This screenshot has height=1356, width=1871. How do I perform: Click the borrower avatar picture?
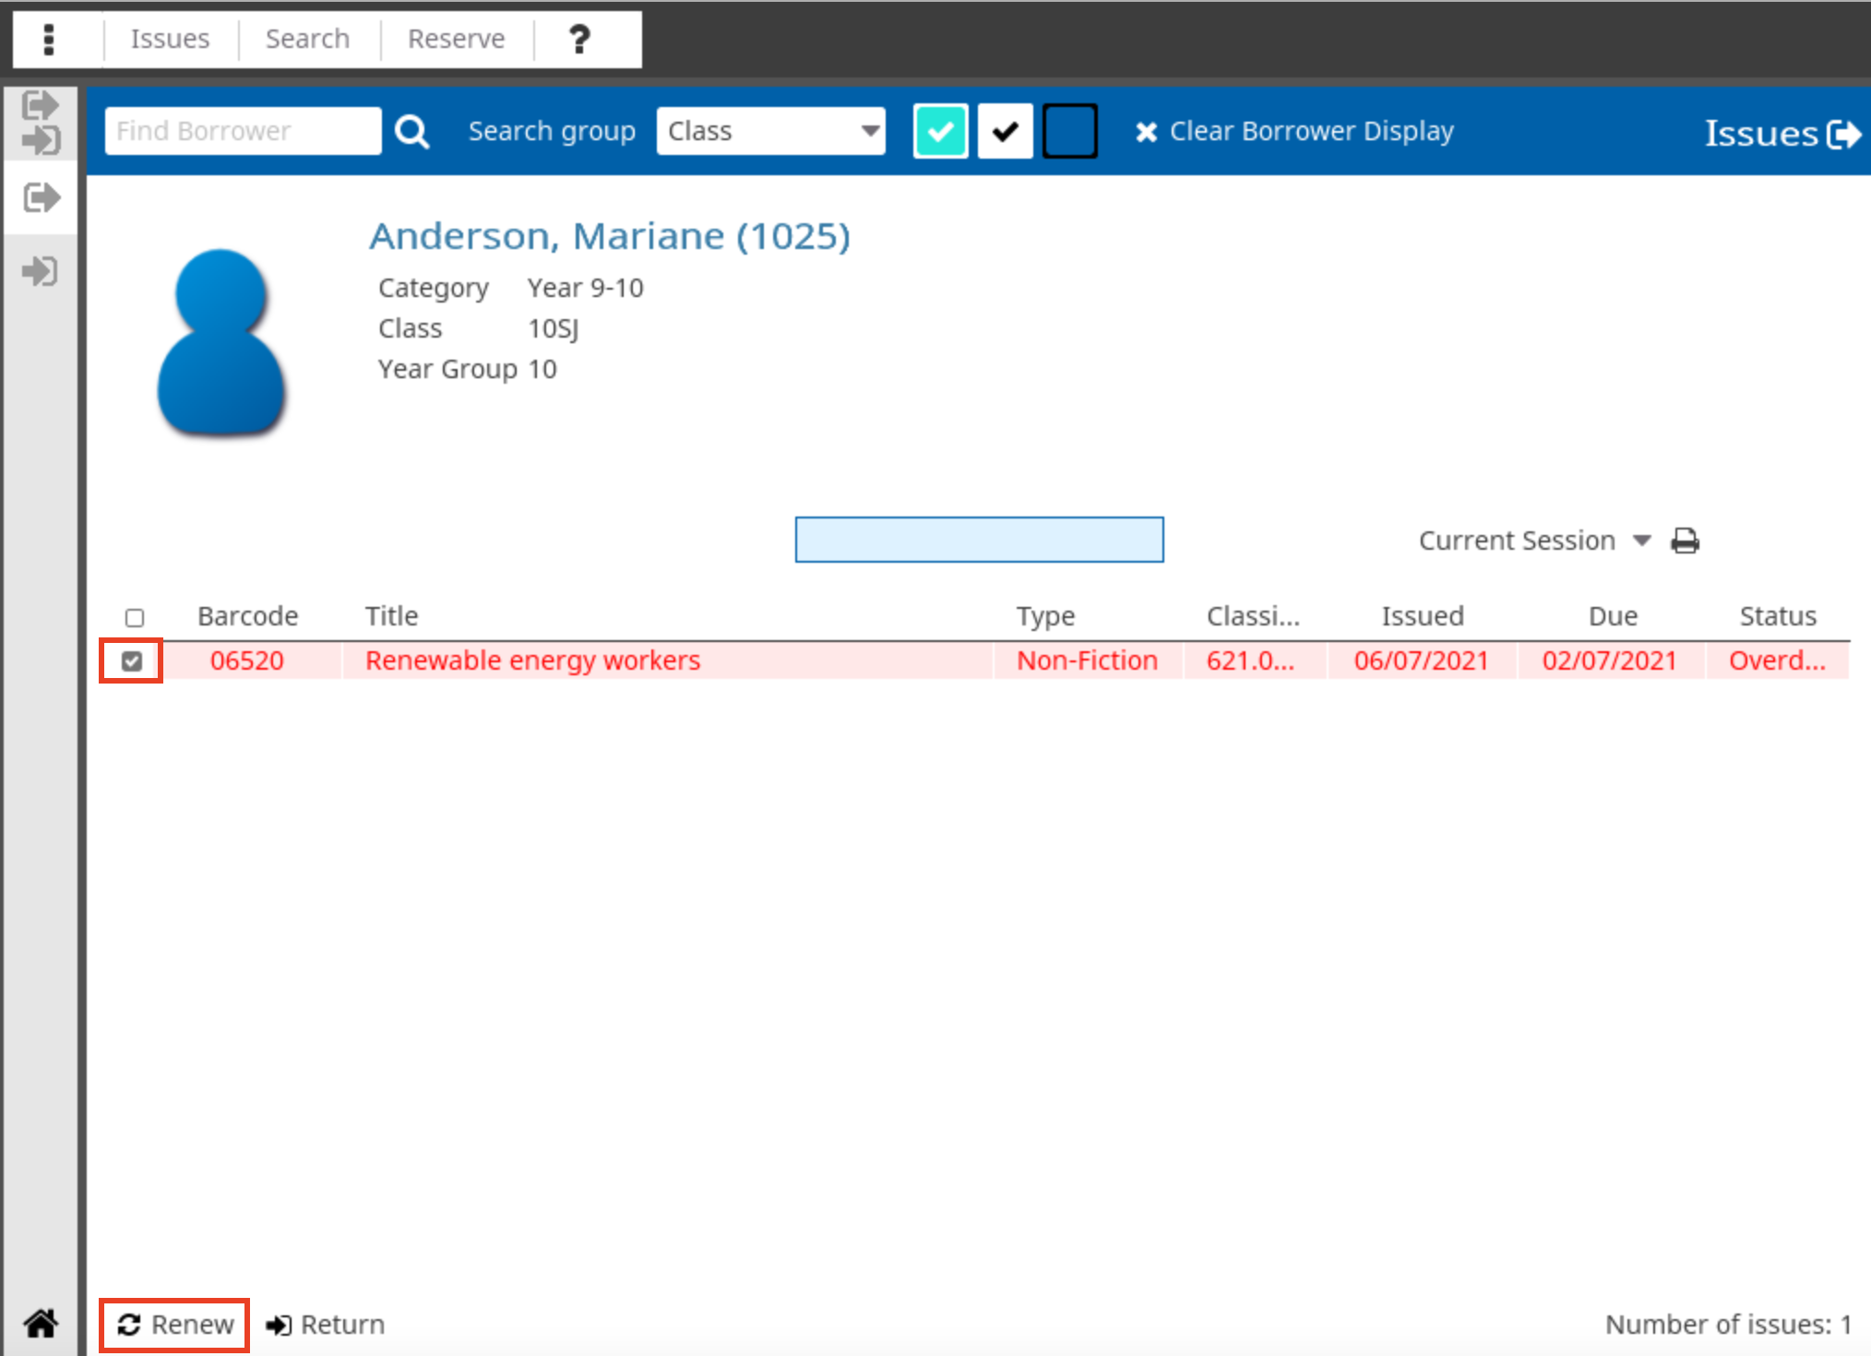point(221,341)
